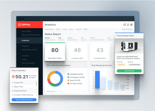Click the Work Order Status Breakdown title

58,65
